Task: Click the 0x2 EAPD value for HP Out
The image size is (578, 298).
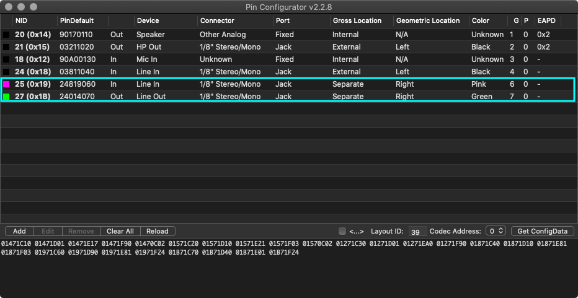Action: [543, 47]
